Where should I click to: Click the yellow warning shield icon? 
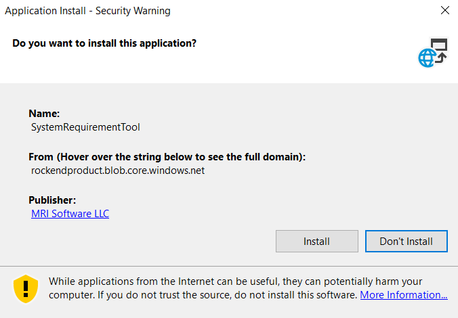[x=26, y=288]
